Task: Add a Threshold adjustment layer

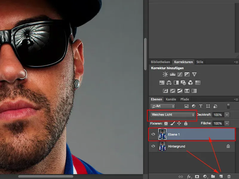Action: pyautogui.click(x=180, y=91)
